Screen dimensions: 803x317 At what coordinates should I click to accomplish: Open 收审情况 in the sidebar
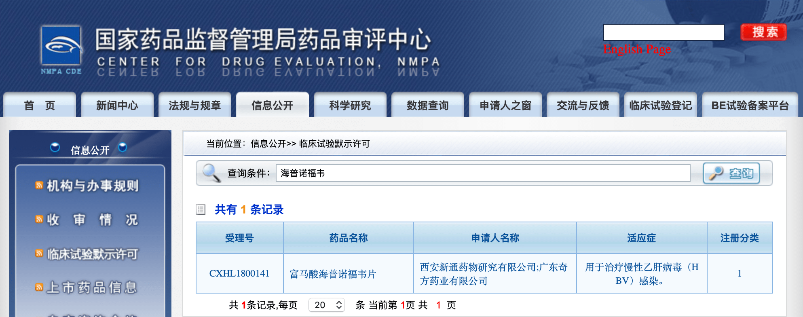tap(93, 220)
